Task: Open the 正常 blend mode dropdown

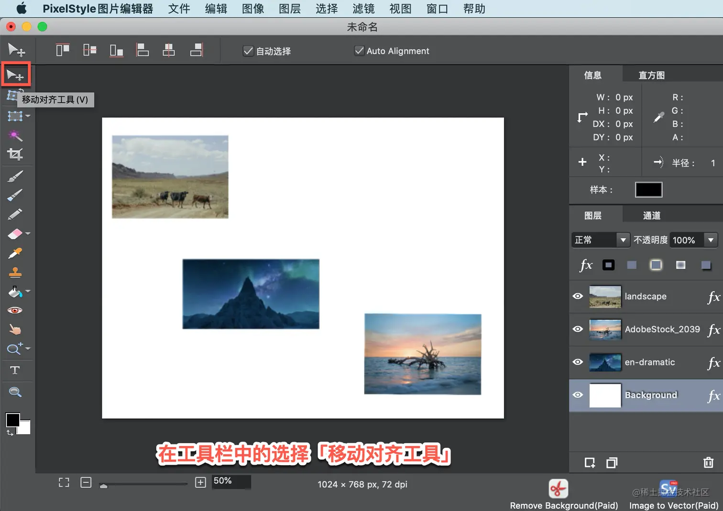Action: click(600, 240)
